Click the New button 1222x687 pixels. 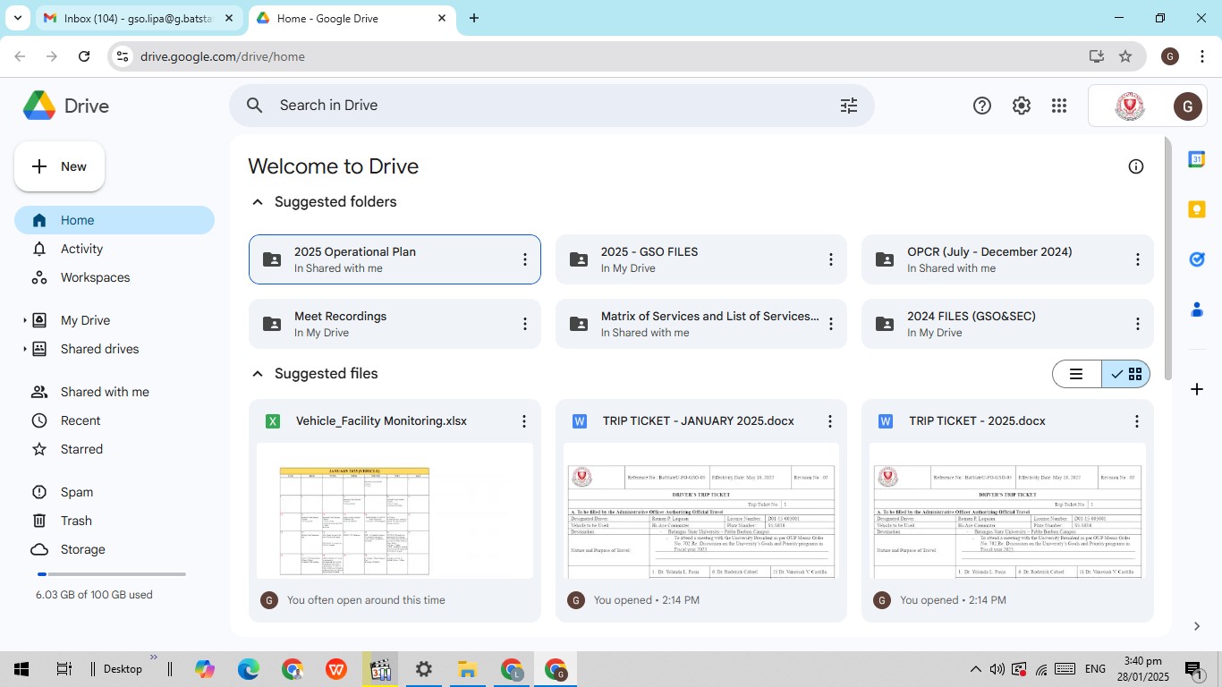tap(59, 166)
